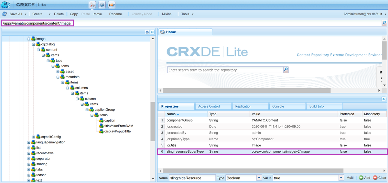Expand the text component tree node
The image size is (388, 183).
point(29,180)
